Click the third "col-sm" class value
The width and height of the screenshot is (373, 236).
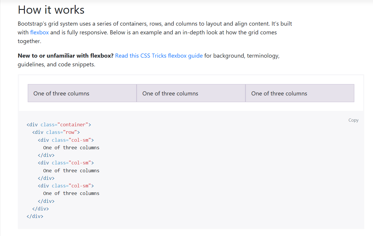click(81, 185)
